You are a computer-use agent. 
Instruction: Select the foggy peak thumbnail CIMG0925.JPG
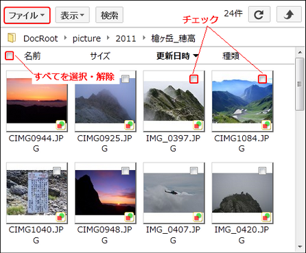106,101
